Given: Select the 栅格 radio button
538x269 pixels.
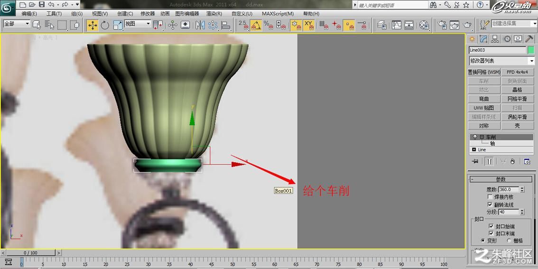Looking at the screenshot, I should pyautogui.click(x=509, y=241).
